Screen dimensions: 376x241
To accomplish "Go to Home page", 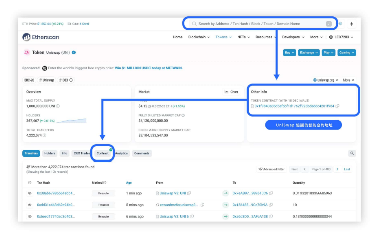I will point(178,37).
